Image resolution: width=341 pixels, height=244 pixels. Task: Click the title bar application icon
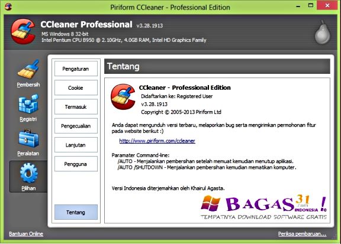coord(8,7)
